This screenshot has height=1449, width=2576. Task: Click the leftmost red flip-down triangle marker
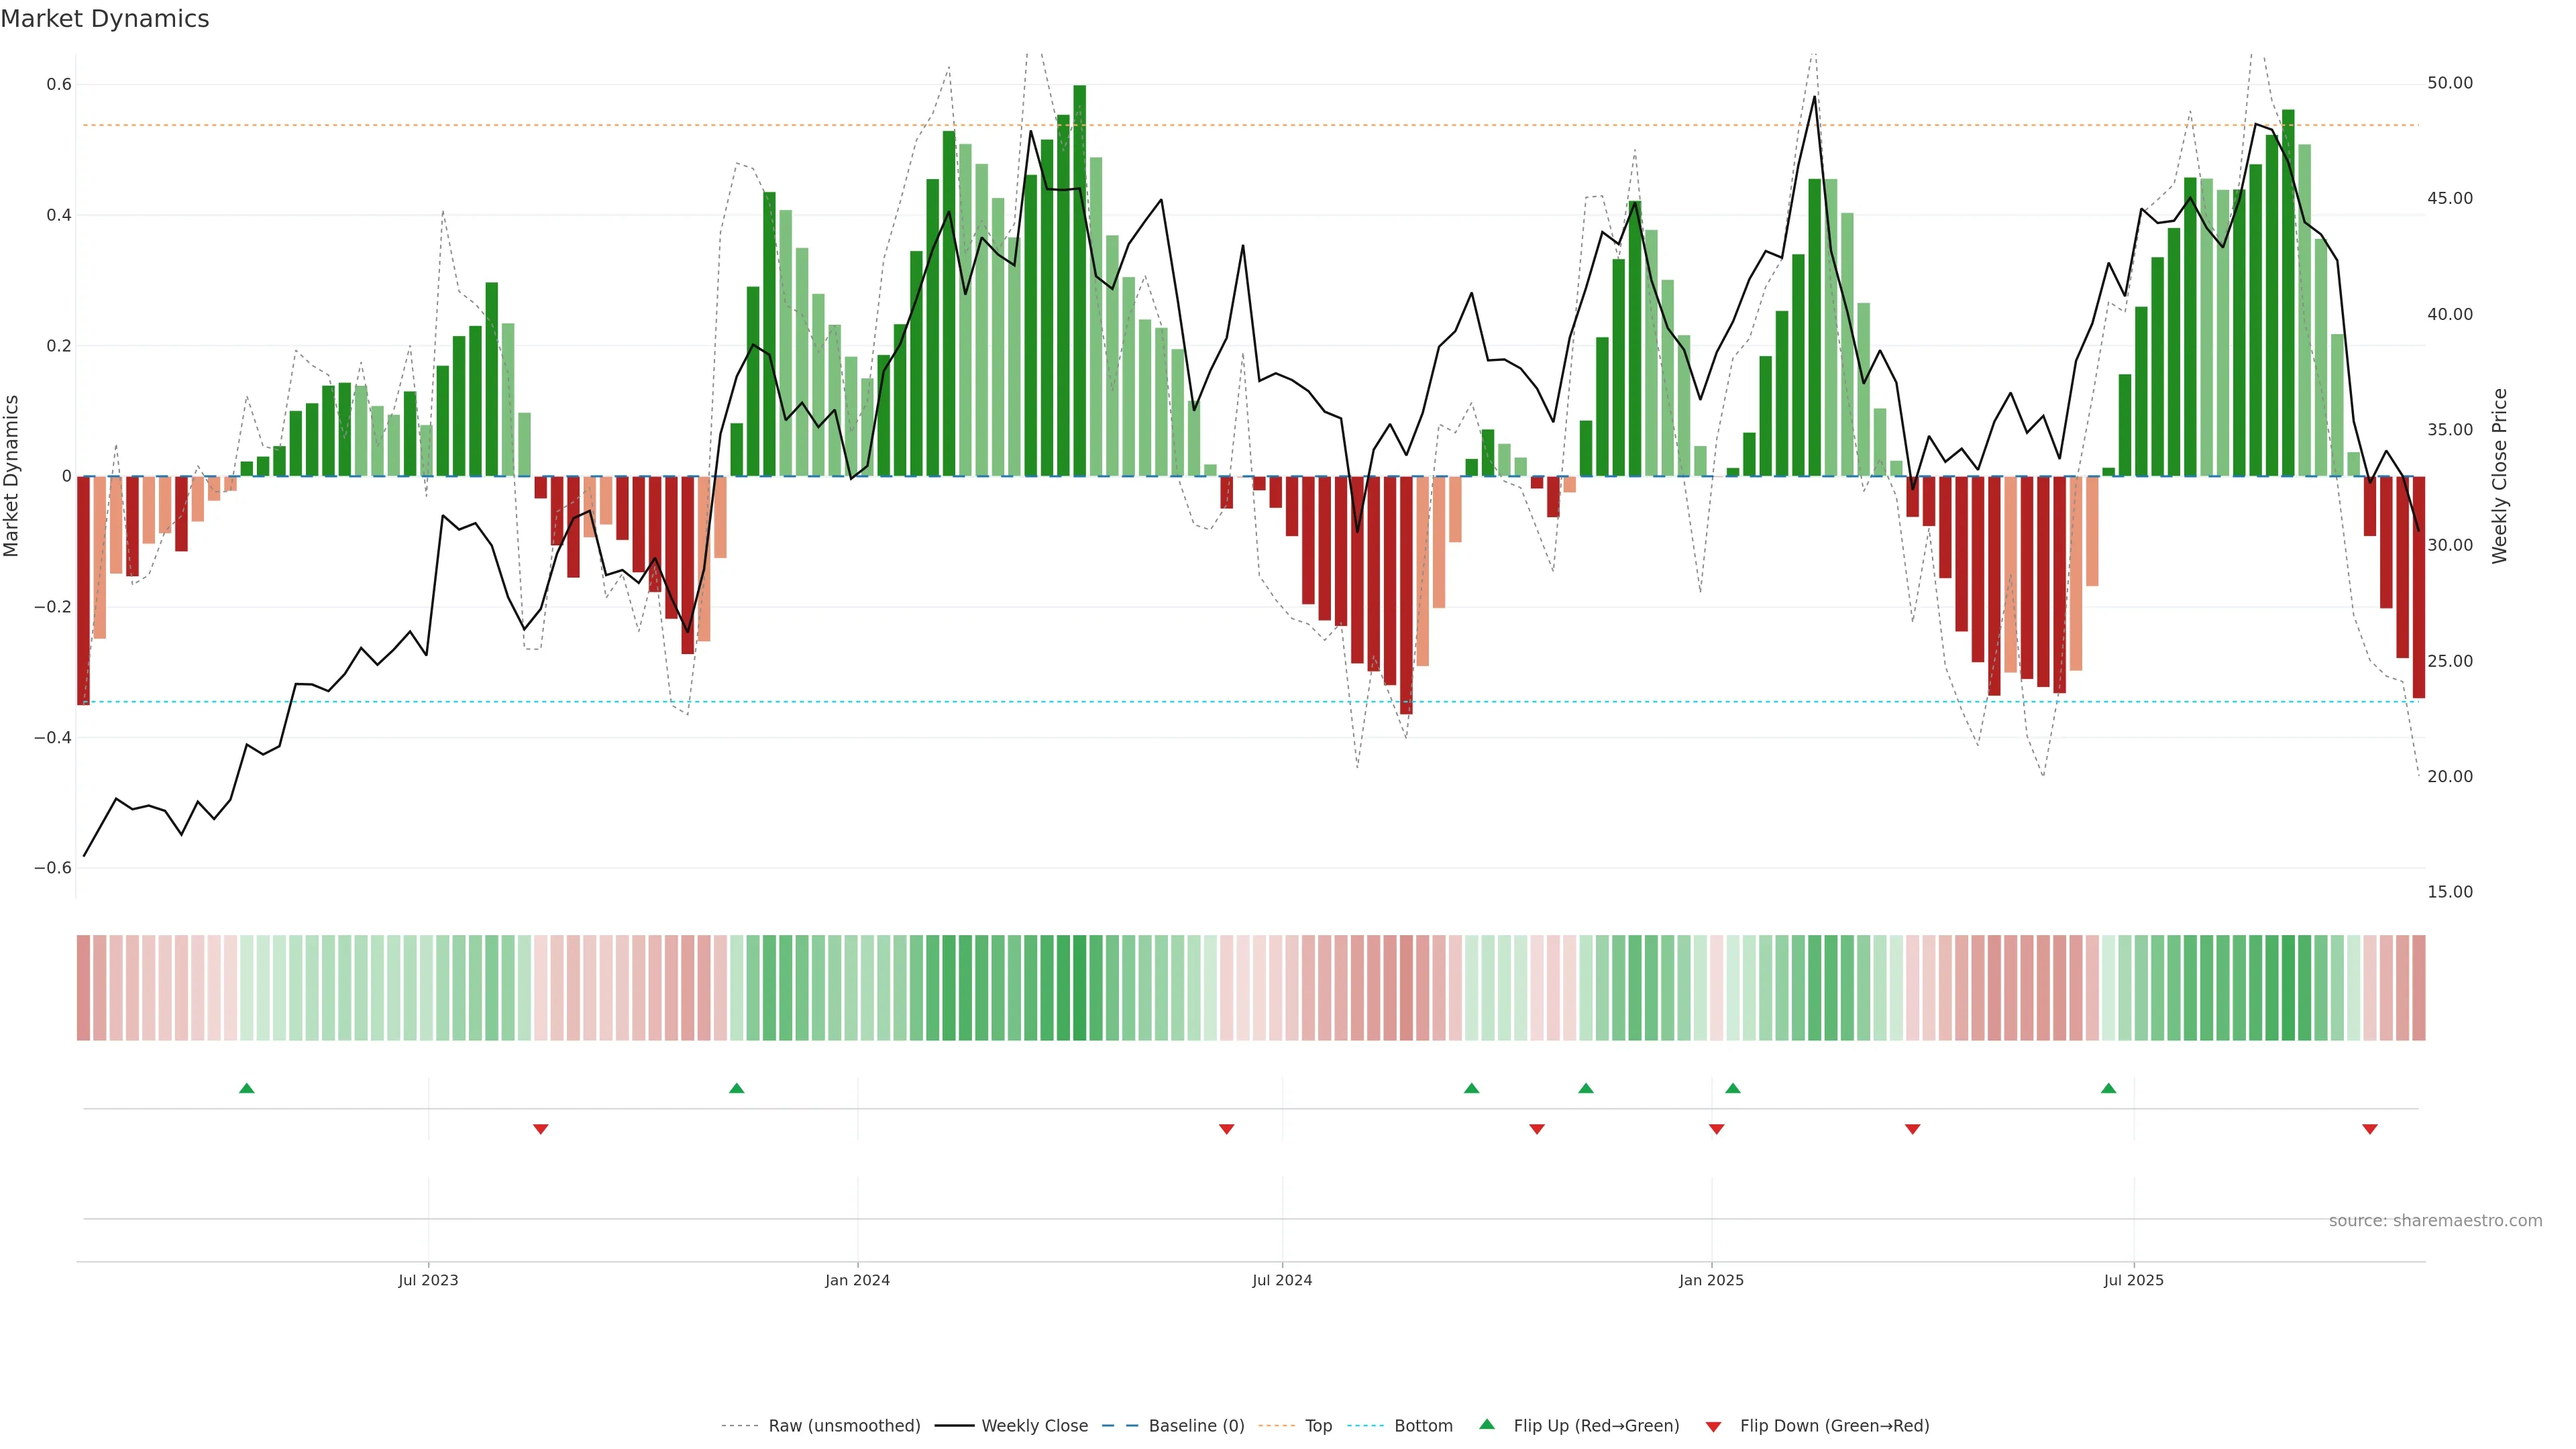click(x=540, y=1129)
